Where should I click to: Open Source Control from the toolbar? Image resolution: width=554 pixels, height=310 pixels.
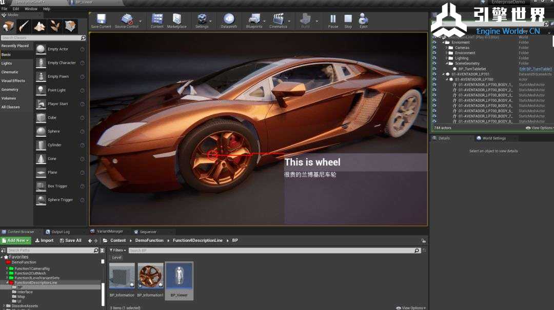[x=127, y=19]
